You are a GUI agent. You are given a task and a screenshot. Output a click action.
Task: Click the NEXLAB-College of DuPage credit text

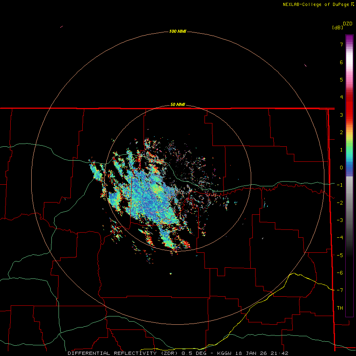click(x=318, y=4)
